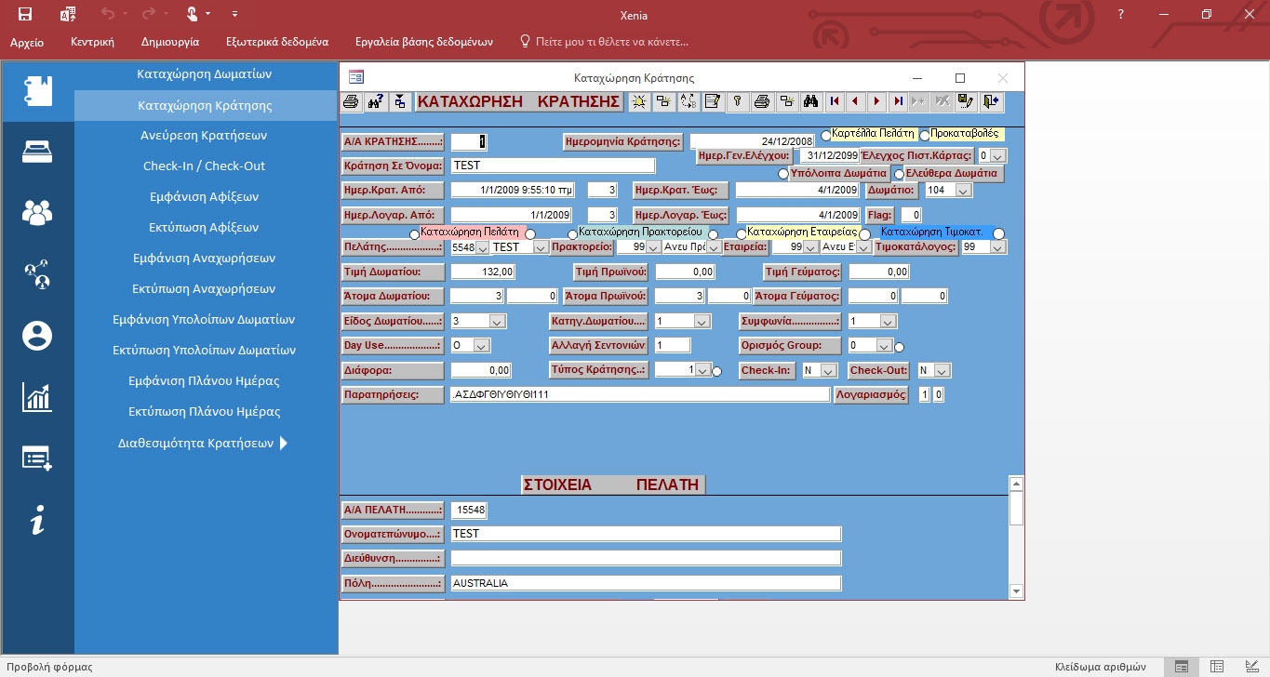Open the statistics chart icon in sidebar

pos(37,397)
